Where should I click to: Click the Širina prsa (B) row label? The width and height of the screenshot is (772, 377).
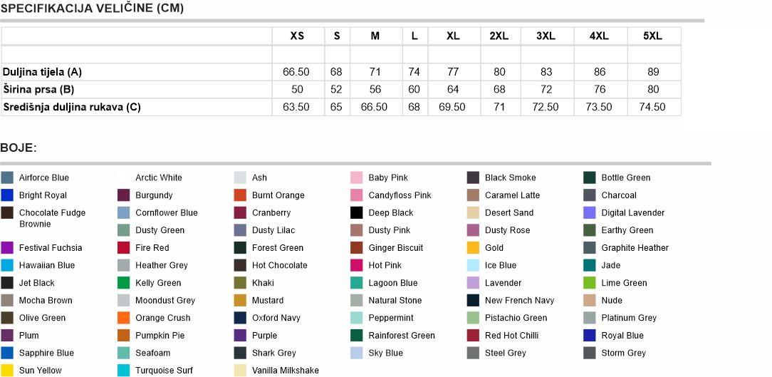pyautogui.click(x=38, y=90)
